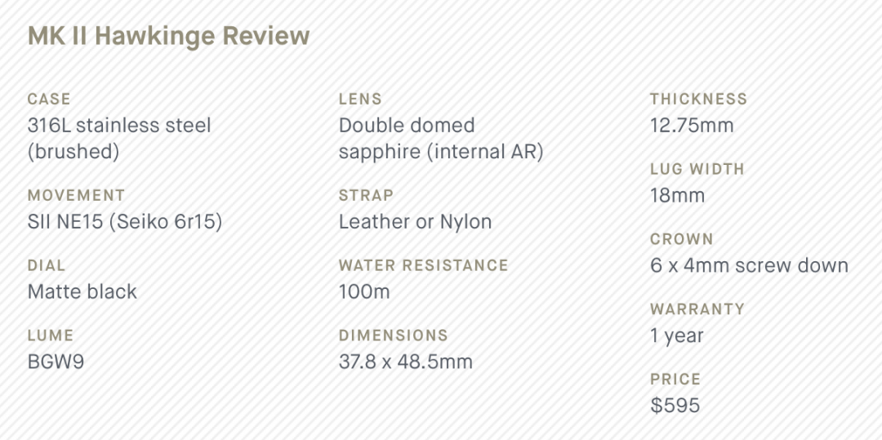Image resolution: width=882 pixels, height=440 pixels.
Task: Click the SII NE15 (Seiko 6r15) value
Action: [x=125, y=222]
